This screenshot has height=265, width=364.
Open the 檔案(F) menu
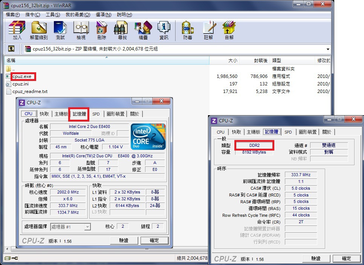[13, 15]
